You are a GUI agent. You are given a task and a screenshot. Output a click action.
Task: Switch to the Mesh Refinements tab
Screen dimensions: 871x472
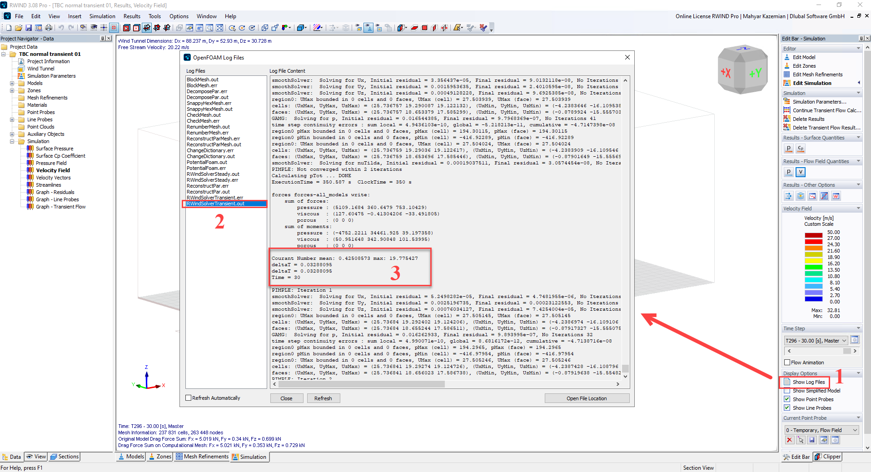[x=202, y=457]
